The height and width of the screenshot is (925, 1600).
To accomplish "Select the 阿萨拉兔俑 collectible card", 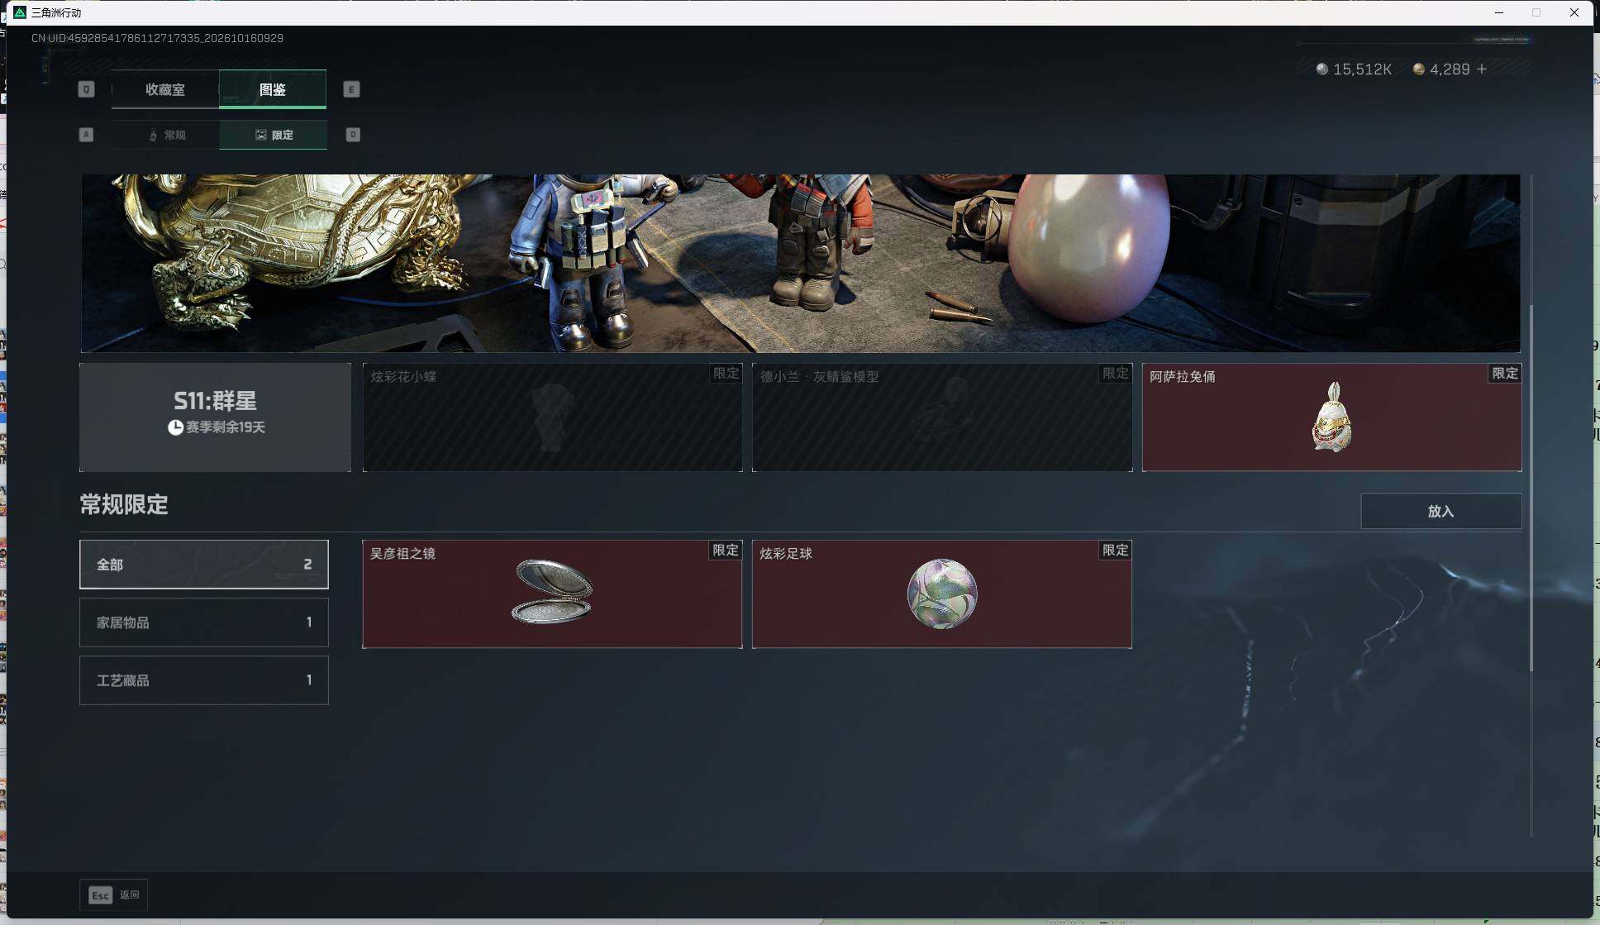I will tap(1331, 417).
